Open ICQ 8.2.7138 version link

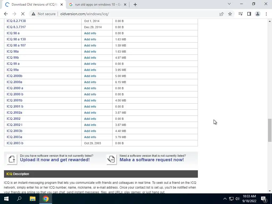(x=16, y=21)
